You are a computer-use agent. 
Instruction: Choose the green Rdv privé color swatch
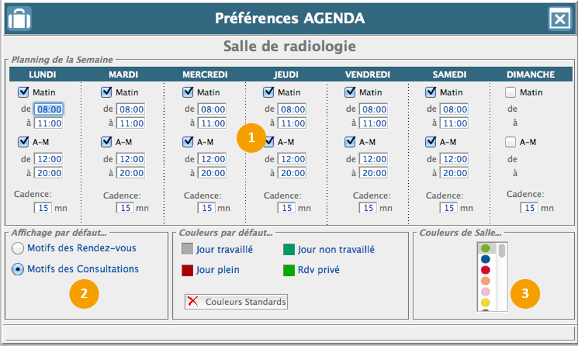[289, 270]
